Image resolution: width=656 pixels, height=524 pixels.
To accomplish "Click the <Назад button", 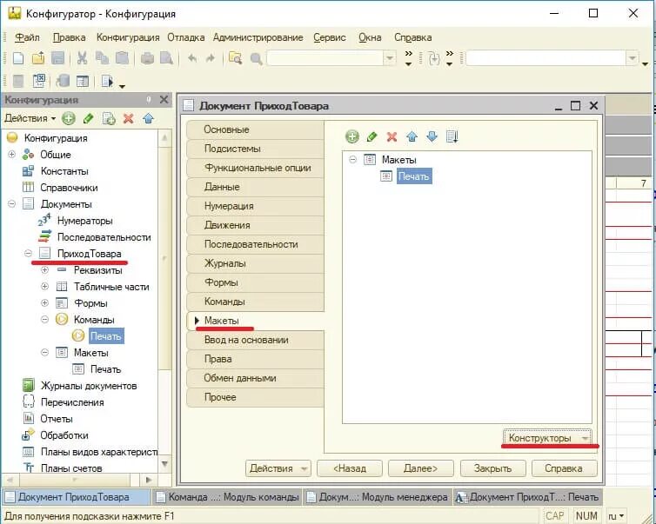I will (350, 468).
